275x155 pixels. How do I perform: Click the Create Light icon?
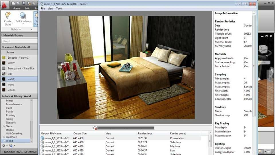coord(8,18)
